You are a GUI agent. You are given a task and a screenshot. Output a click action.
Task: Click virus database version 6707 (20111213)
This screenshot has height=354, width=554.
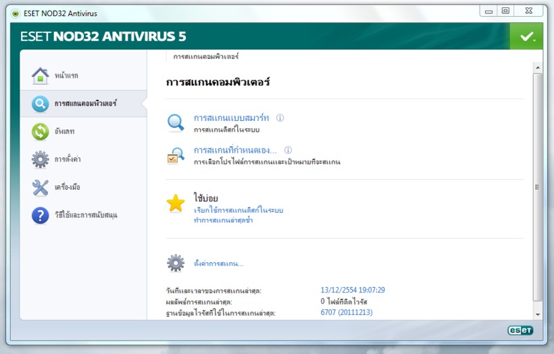click(347, 312)
